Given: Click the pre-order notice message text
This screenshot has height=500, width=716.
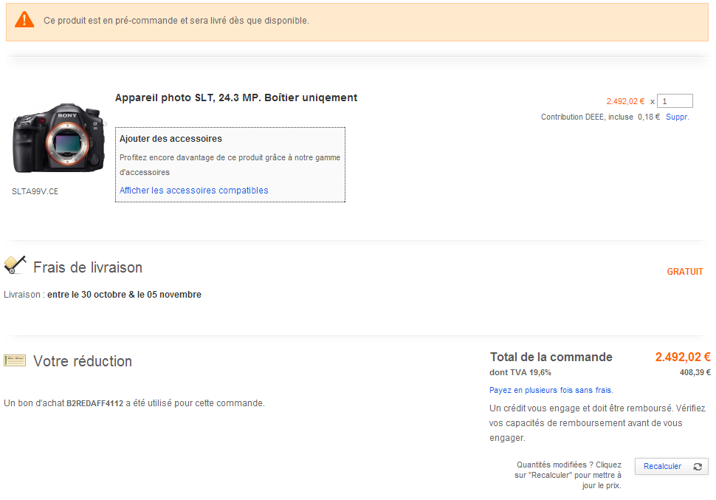Looking at the screenshot, I should (176, 21).
